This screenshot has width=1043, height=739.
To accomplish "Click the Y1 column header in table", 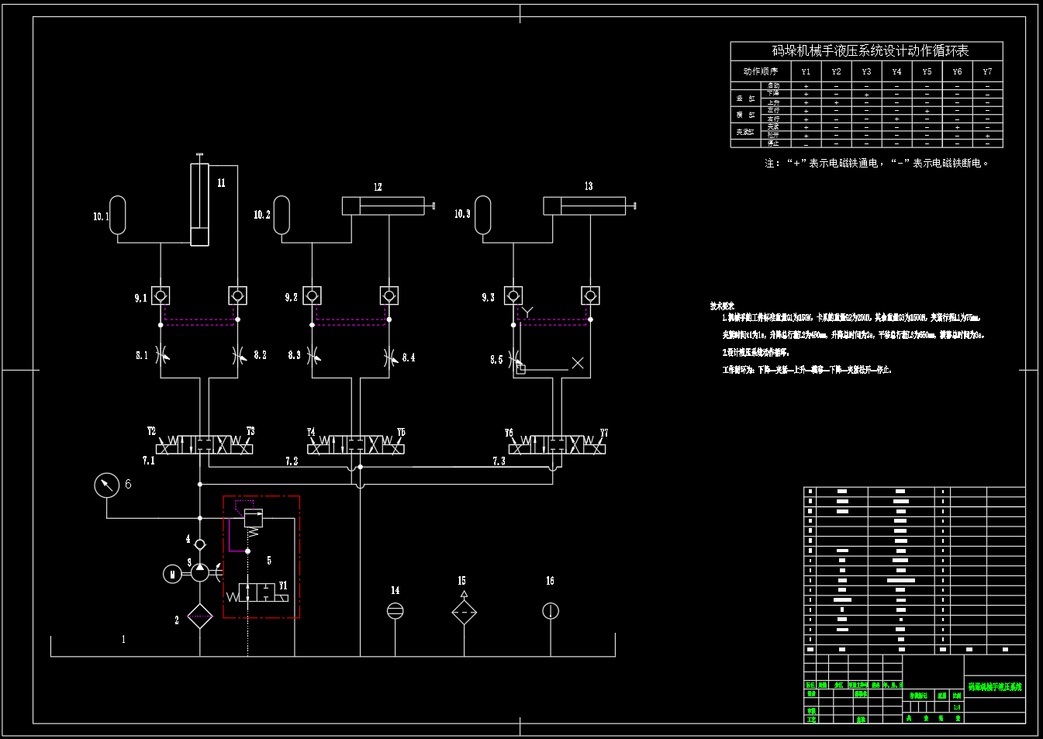I will tap(806, 71).
